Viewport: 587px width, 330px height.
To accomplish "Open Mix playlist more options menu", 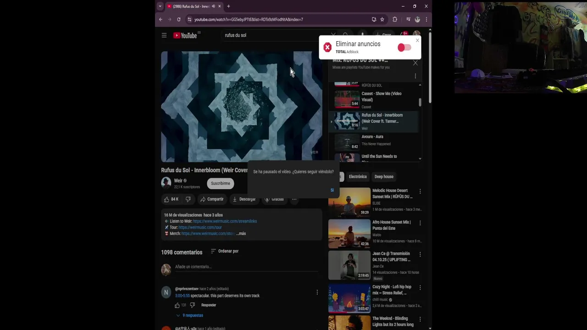I will click(415, 76).
